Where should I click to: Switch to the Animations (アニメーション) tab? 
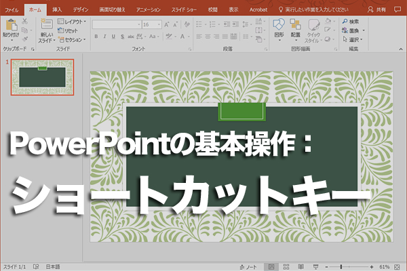tap(148, 10)
